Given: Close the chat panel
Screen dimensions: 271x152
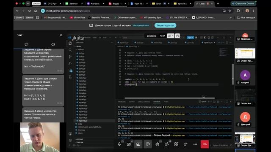Looking at the screenshot, I should (x=61, y=35).
